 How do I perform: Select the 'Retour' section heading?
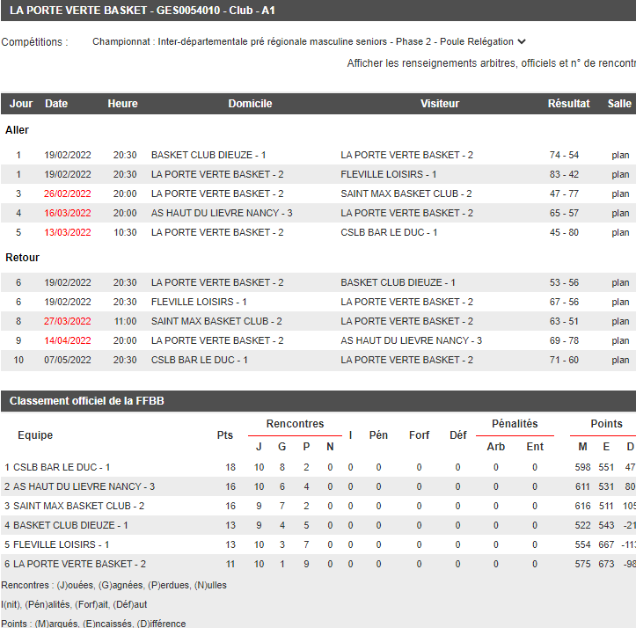[22, 257]
